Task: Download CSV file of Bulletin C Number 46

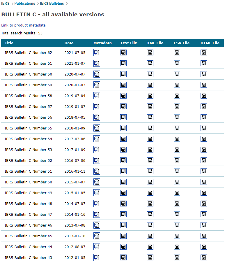Action: click(177, 225)
